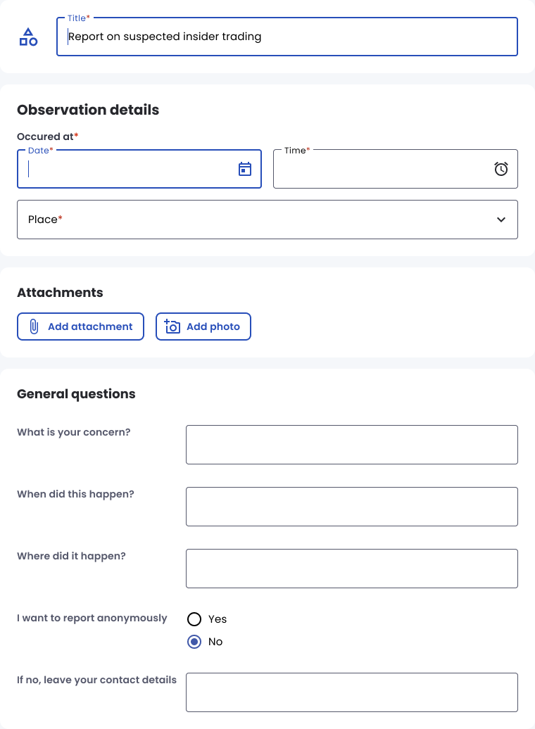
Task: Click into the Time input field
Action: (x=396, y=169)
